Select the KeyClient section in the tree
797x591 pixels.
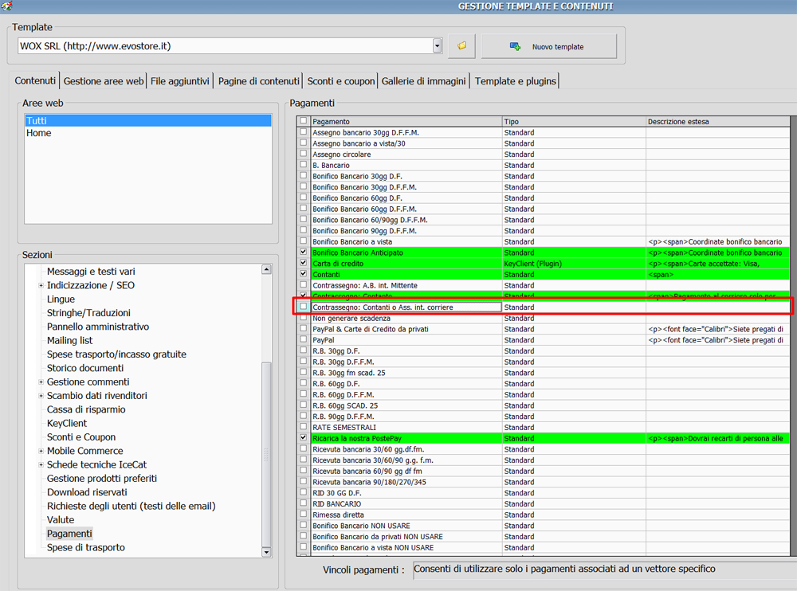pos(67,423)
